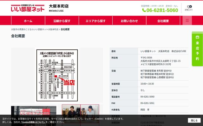Open the favorites heart icon

point(189,7)
